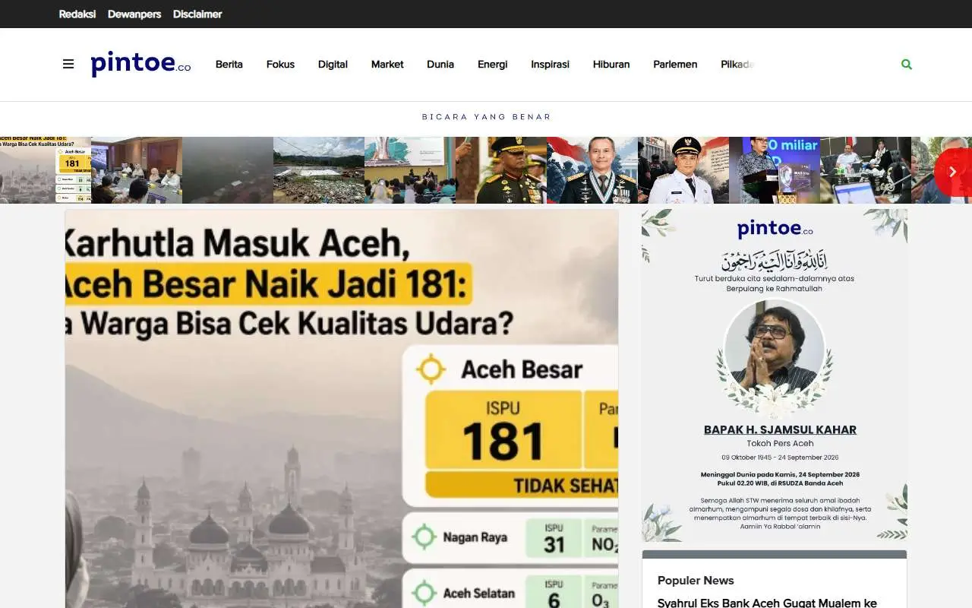Open the seminar audience carousel thumbnail
This screenshot has width=972, height=608.
click(x=410, y=170)
